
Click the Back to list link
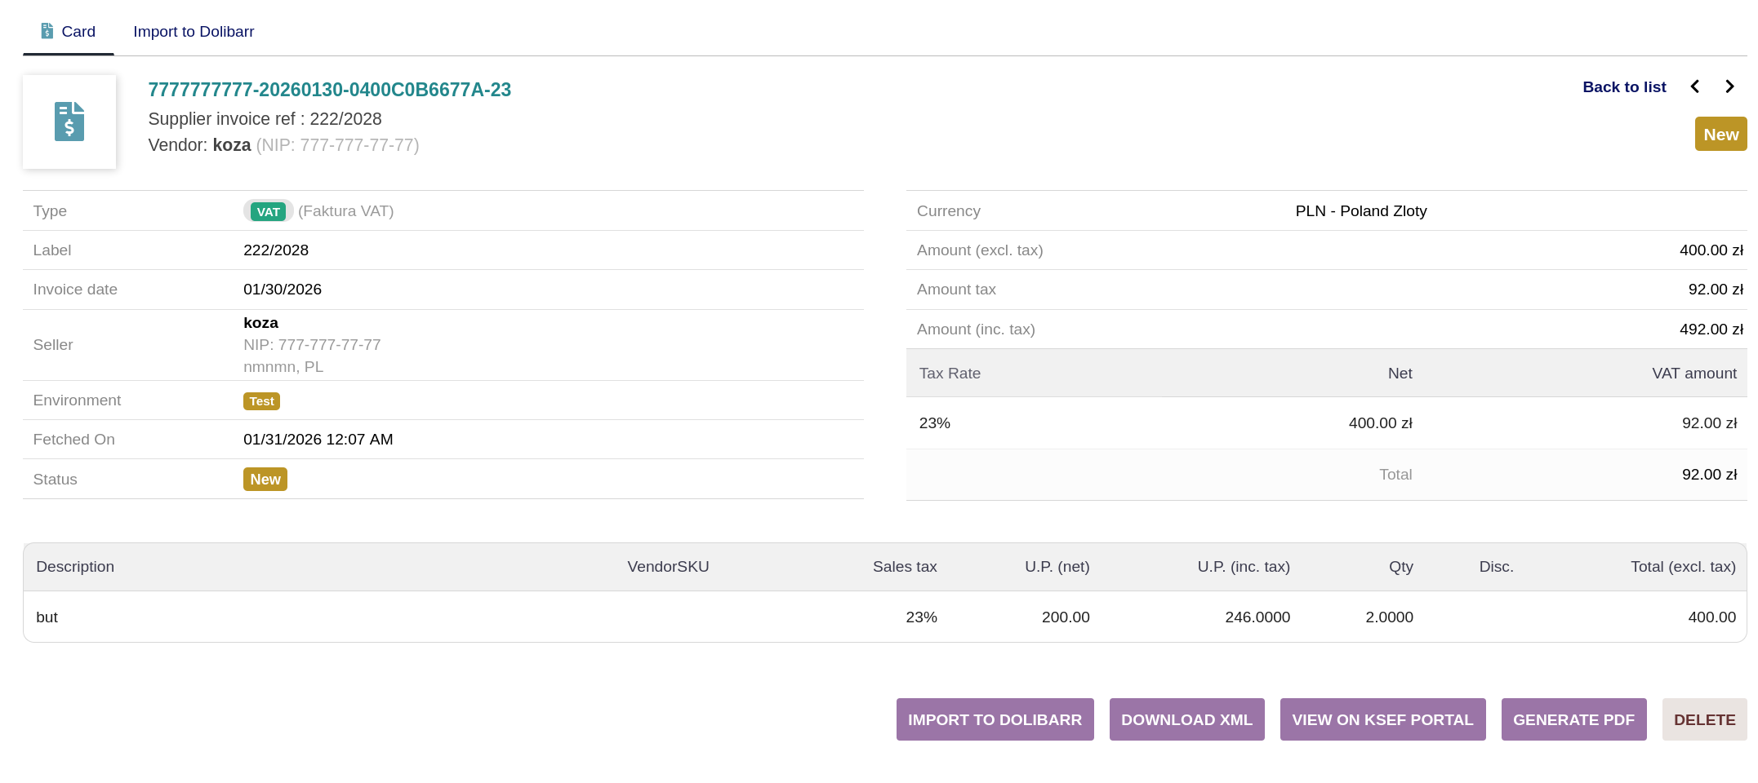1623,86
